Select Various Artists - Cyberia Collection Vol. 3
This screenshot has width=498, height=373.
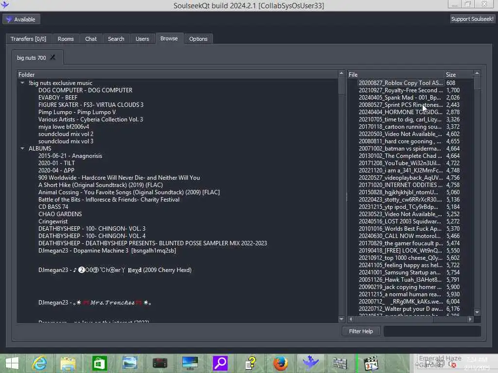(91, 119)
